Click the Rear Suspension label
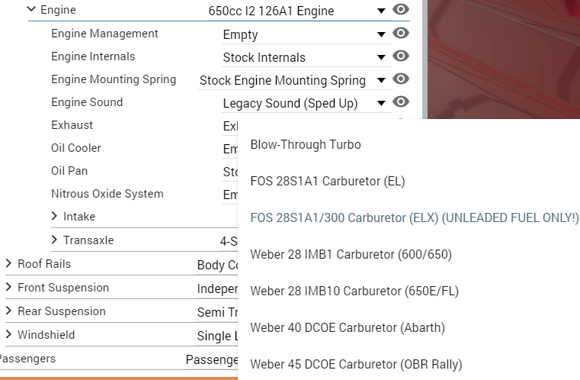Viewport: 580px width, 380px height. tap(62, 311)
